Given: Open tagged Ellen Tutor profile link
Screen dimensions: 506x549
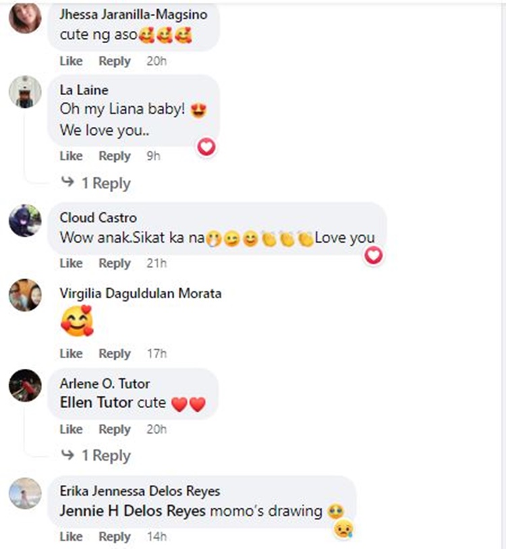Looking at the screenshot, I should point(92,403).
